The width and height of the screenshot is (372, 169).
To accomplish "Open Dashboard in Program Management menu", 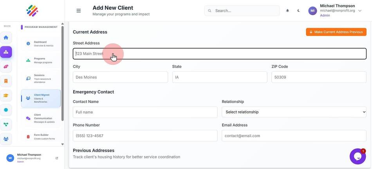I will point(41,44).
